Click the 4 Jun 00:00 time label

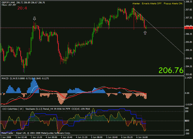[x=52, y=137]
